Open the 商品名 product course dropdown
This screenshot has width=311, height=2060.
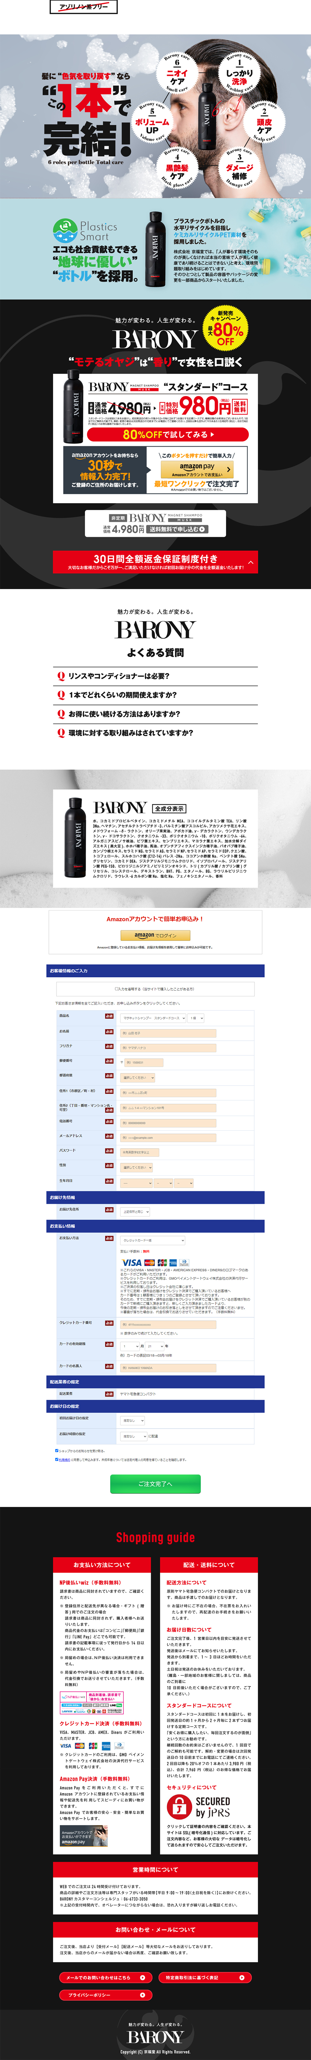point(152,1018)
